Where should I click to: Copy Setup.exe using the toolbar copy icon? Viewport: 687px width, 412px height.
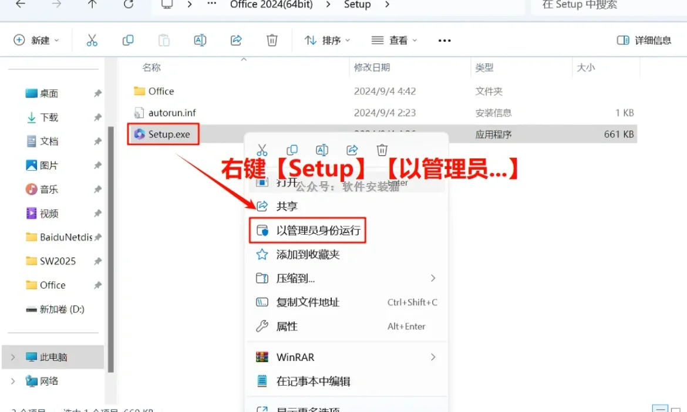pyautogui.click(x=127, y=40)
